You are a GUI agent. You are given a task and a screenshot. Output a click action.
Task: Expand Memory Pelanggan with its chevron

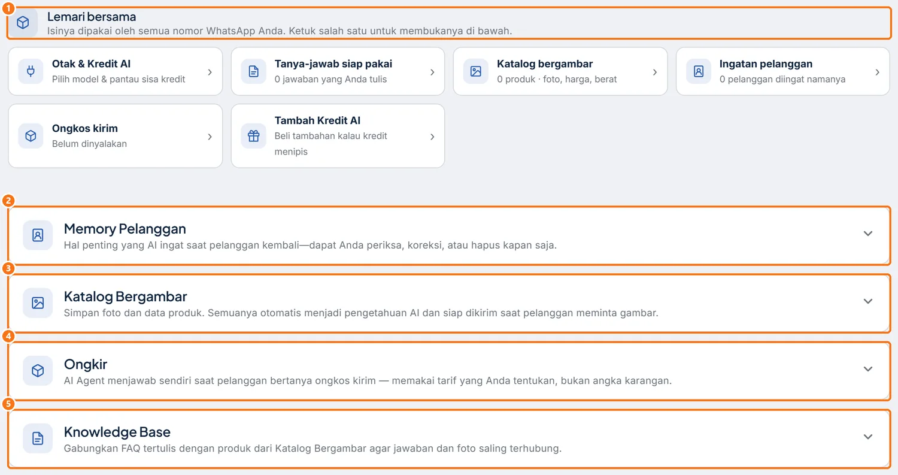(x=868, y=234)
